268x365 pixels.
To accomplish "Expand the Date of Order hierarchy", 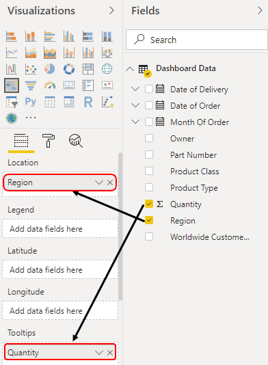I will [x=135, y=105].
